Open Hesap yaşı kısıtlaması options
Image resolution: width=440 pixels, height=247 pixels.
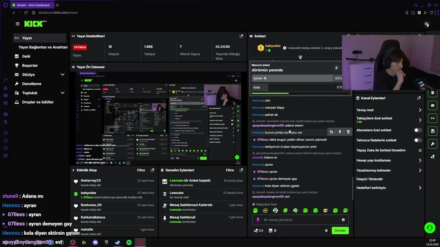coord(388,160)
